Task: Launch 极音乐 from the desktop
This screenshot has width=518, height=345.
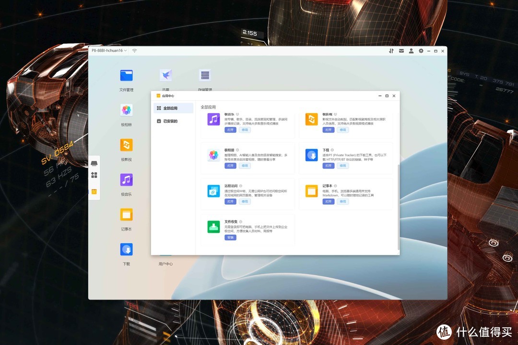Action: click(126, 180)
